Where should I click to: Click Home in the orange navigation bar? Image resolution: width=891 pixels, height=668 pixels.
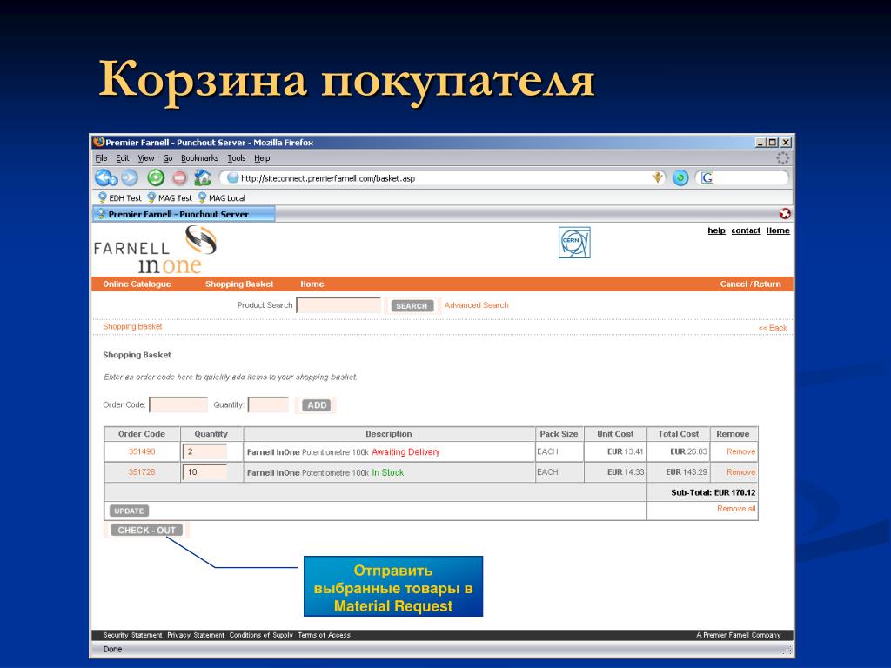[312, 284]
